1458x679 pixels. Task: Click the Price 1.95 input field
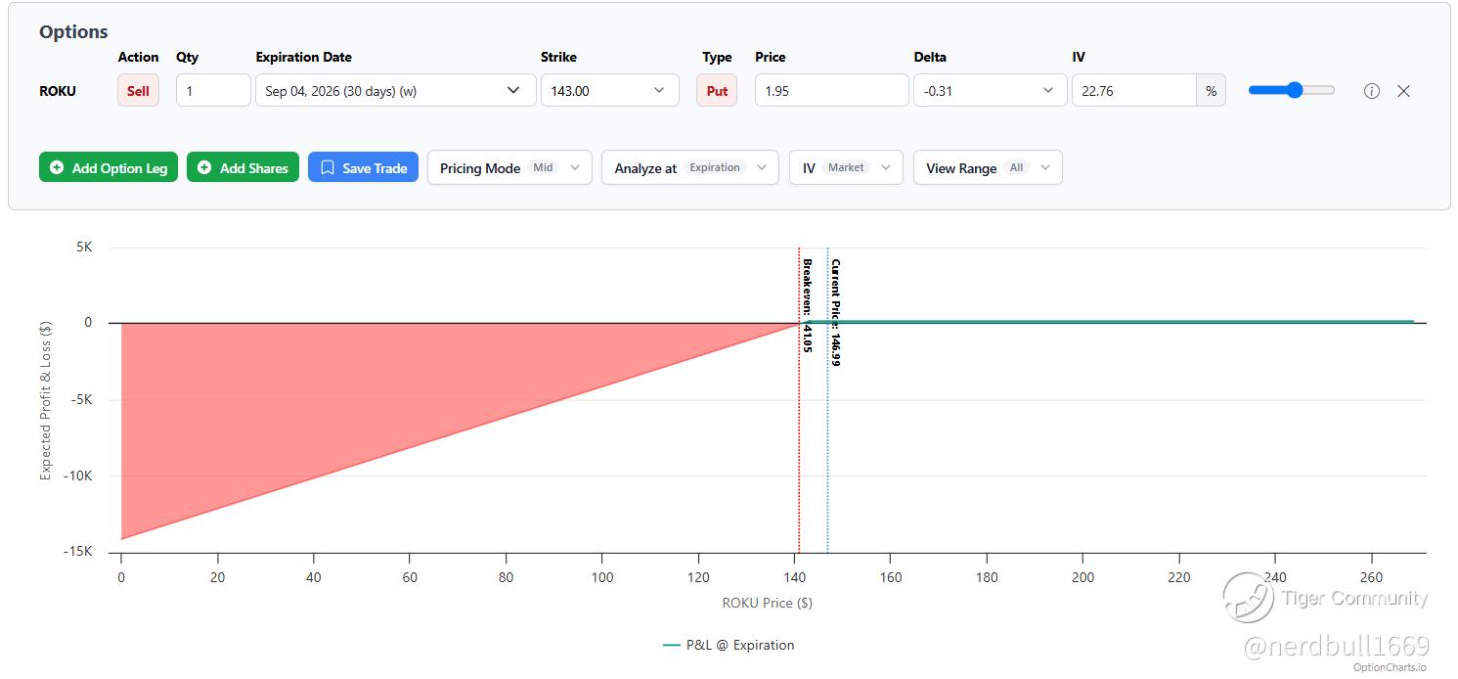(831, 91)
